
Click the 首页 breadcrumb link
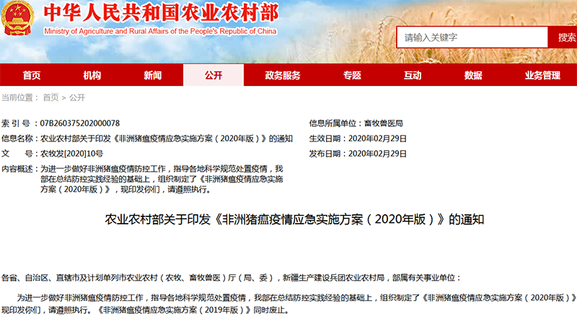[50, 97]
